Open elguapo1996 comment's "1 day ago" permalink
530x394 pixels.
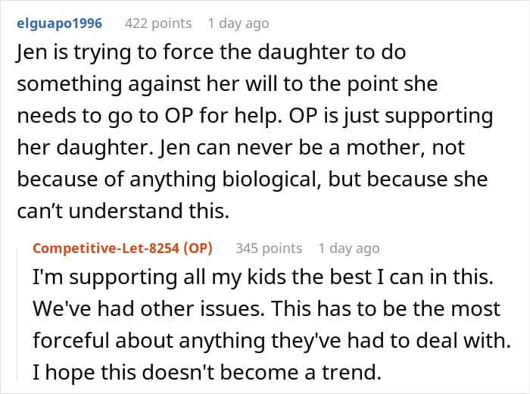click(238, 23)
